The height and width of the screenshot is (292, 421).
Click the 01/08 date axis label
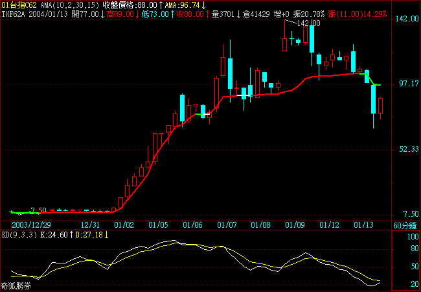pos(260,225)
